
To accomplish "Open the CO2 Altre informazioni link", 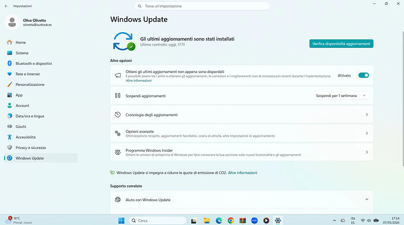I will 242,173.
